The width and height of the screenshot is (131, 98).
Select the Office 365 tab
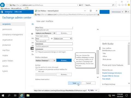18,12
